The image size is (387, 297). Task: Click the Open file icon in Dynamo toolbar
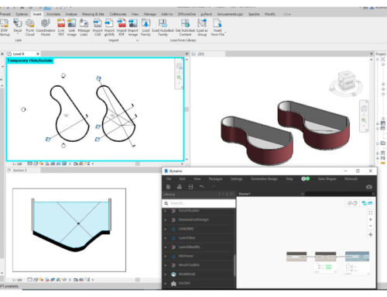tap(180, 187)
